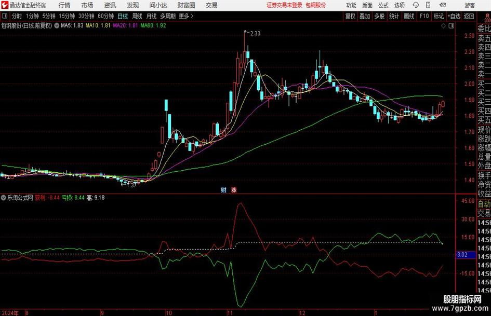The image size is (491, 316).
Task: Open the 行情 menu
Action: (64, 5)
